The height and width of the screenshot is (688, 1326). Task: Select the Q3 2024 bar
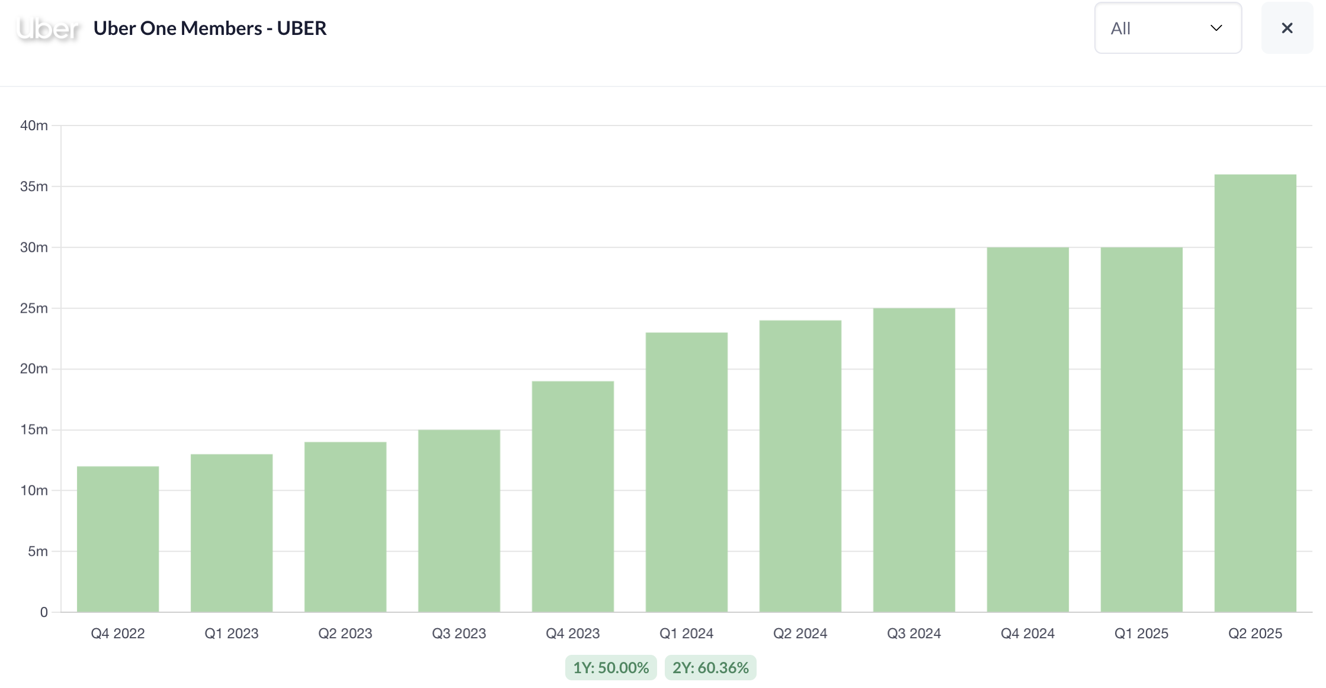pos(914,460)
